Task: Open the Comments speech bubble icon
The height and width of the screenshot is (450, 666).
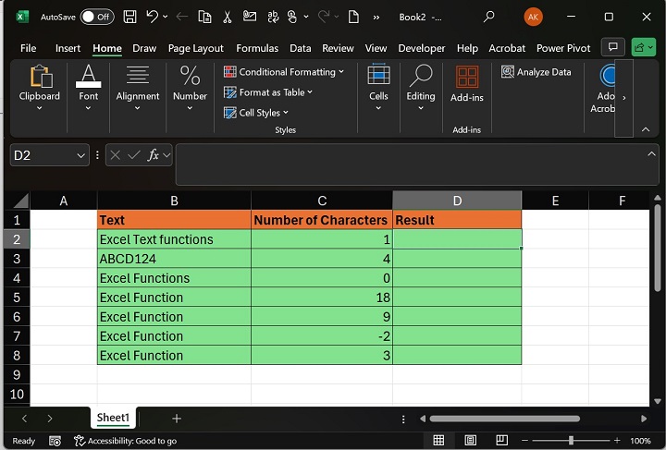Action: 611,47
